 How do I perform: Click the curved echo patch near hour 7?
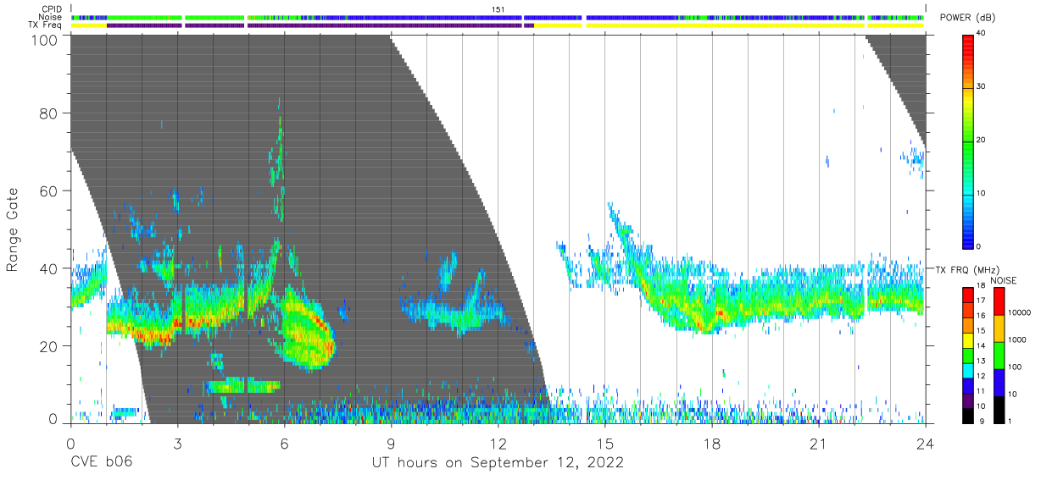307,330
